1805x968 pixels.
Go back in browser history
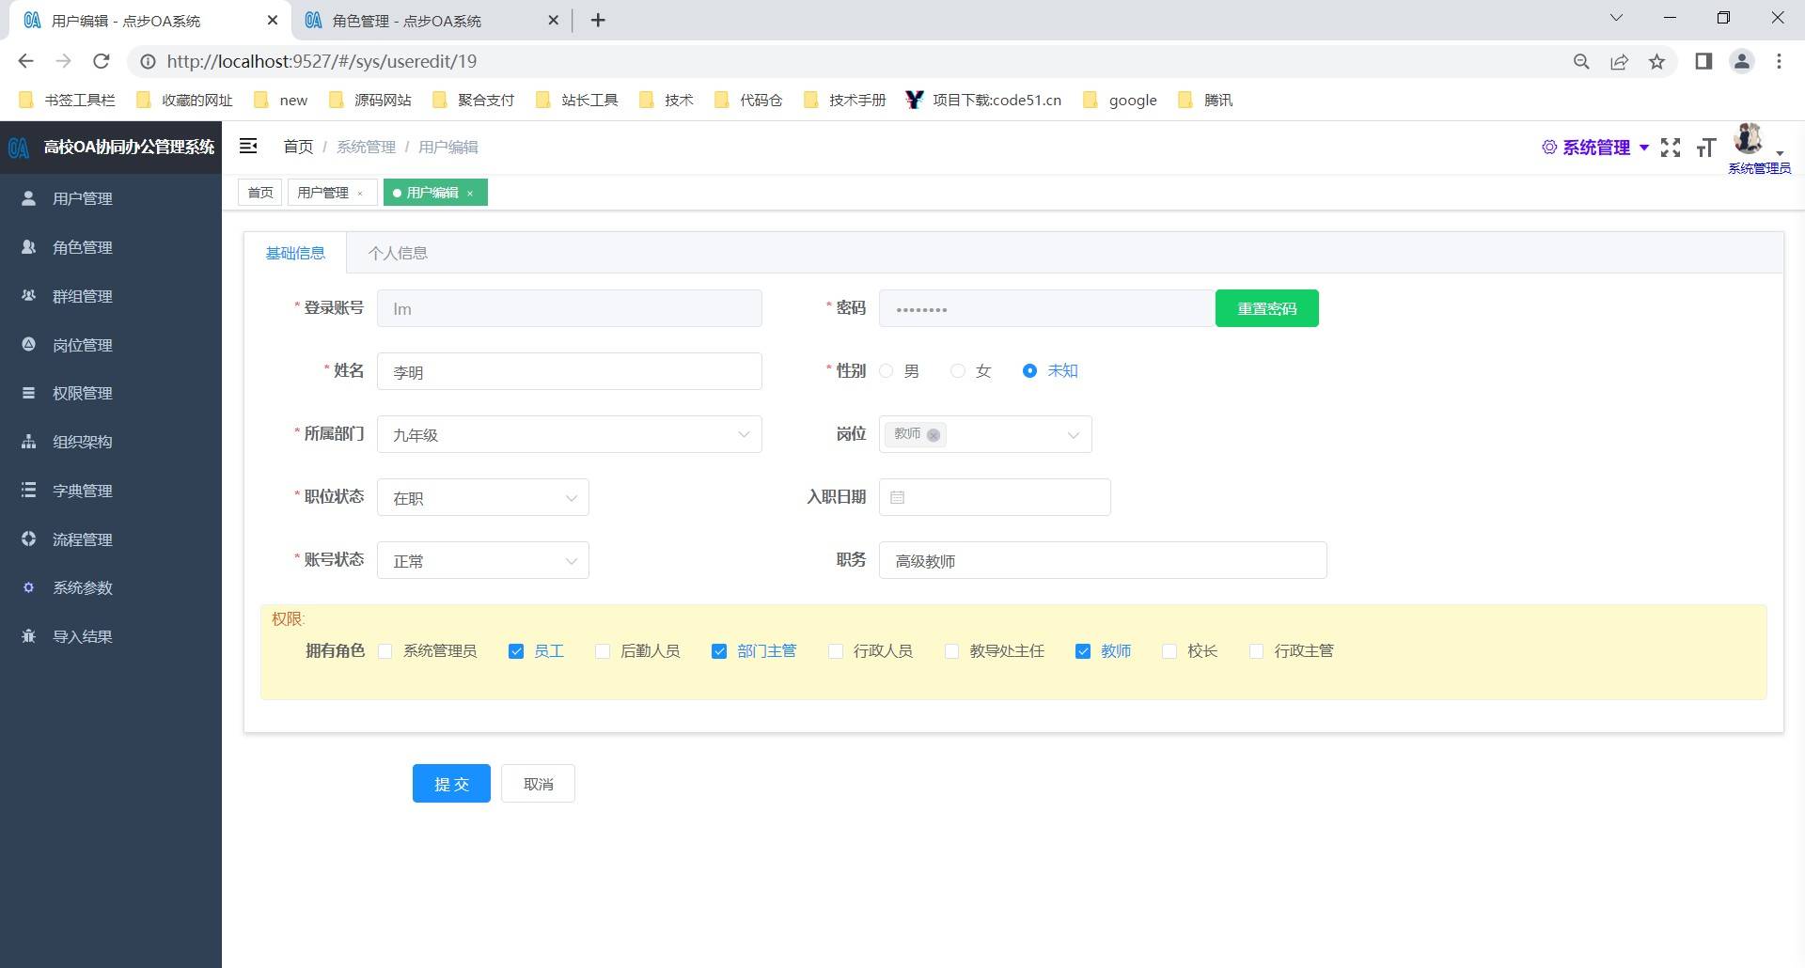click(x=26, y=61)
